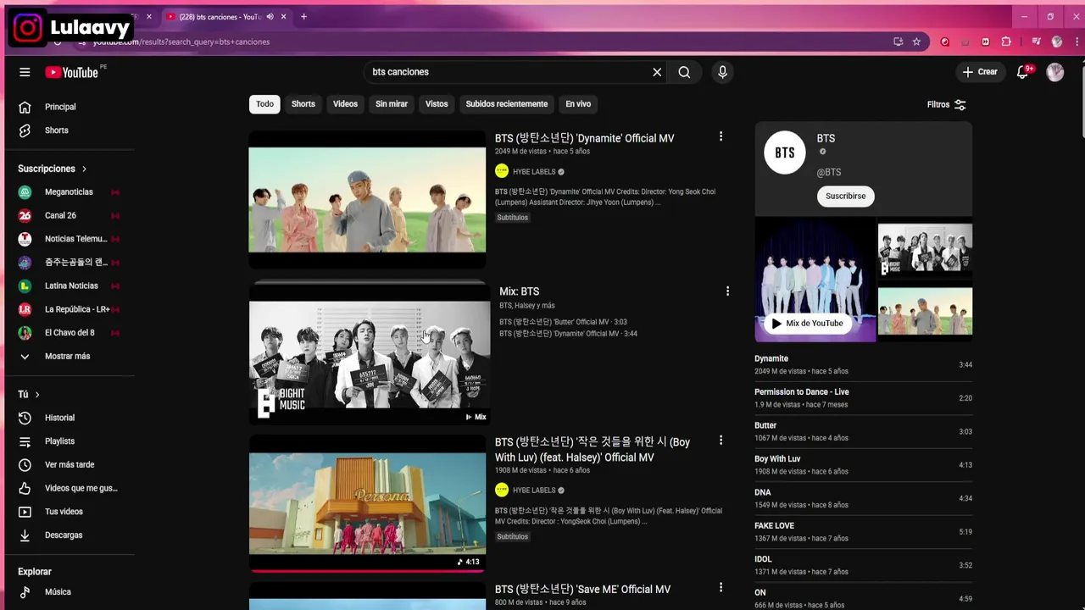Play the DNA track in list
Image resolution: width=1085 pixels, height=610 pixels.
863,498
